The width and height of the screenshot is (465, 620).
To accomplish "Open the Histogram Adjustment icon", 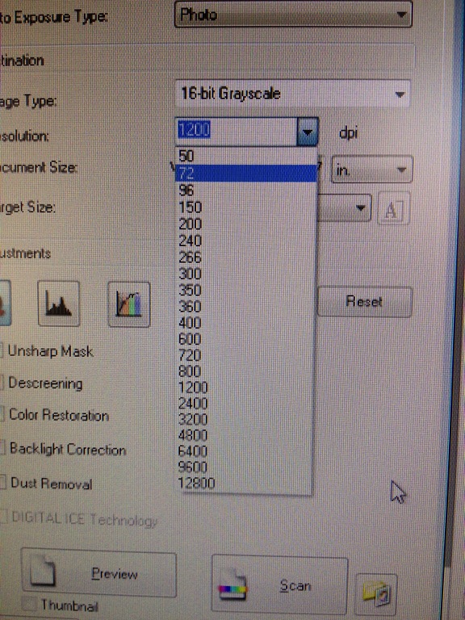I will click(58, 304).
